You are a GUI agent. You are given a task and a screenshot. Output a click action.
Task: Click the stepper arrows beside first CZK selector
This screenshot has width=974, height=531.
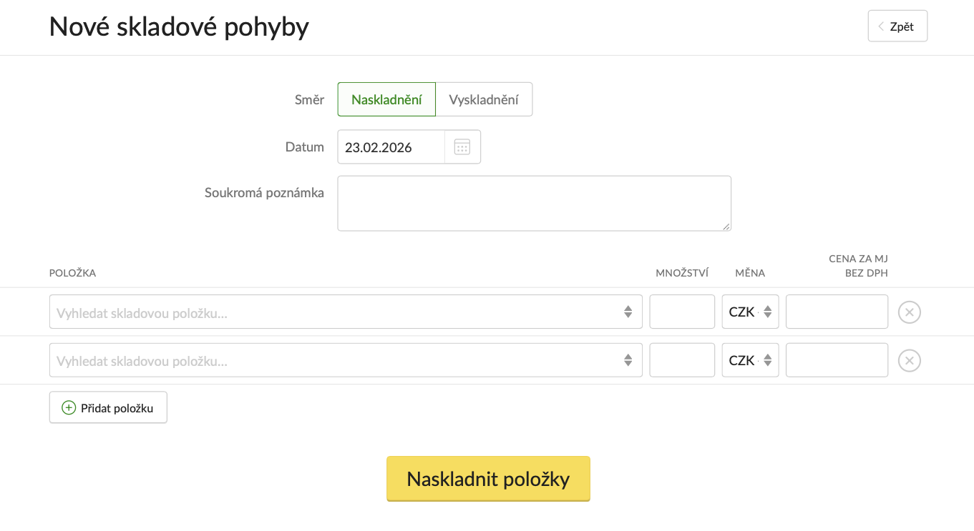pos(766,312)
